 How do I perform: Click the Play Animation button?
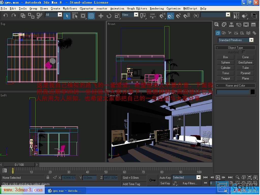tap(218, 177)
